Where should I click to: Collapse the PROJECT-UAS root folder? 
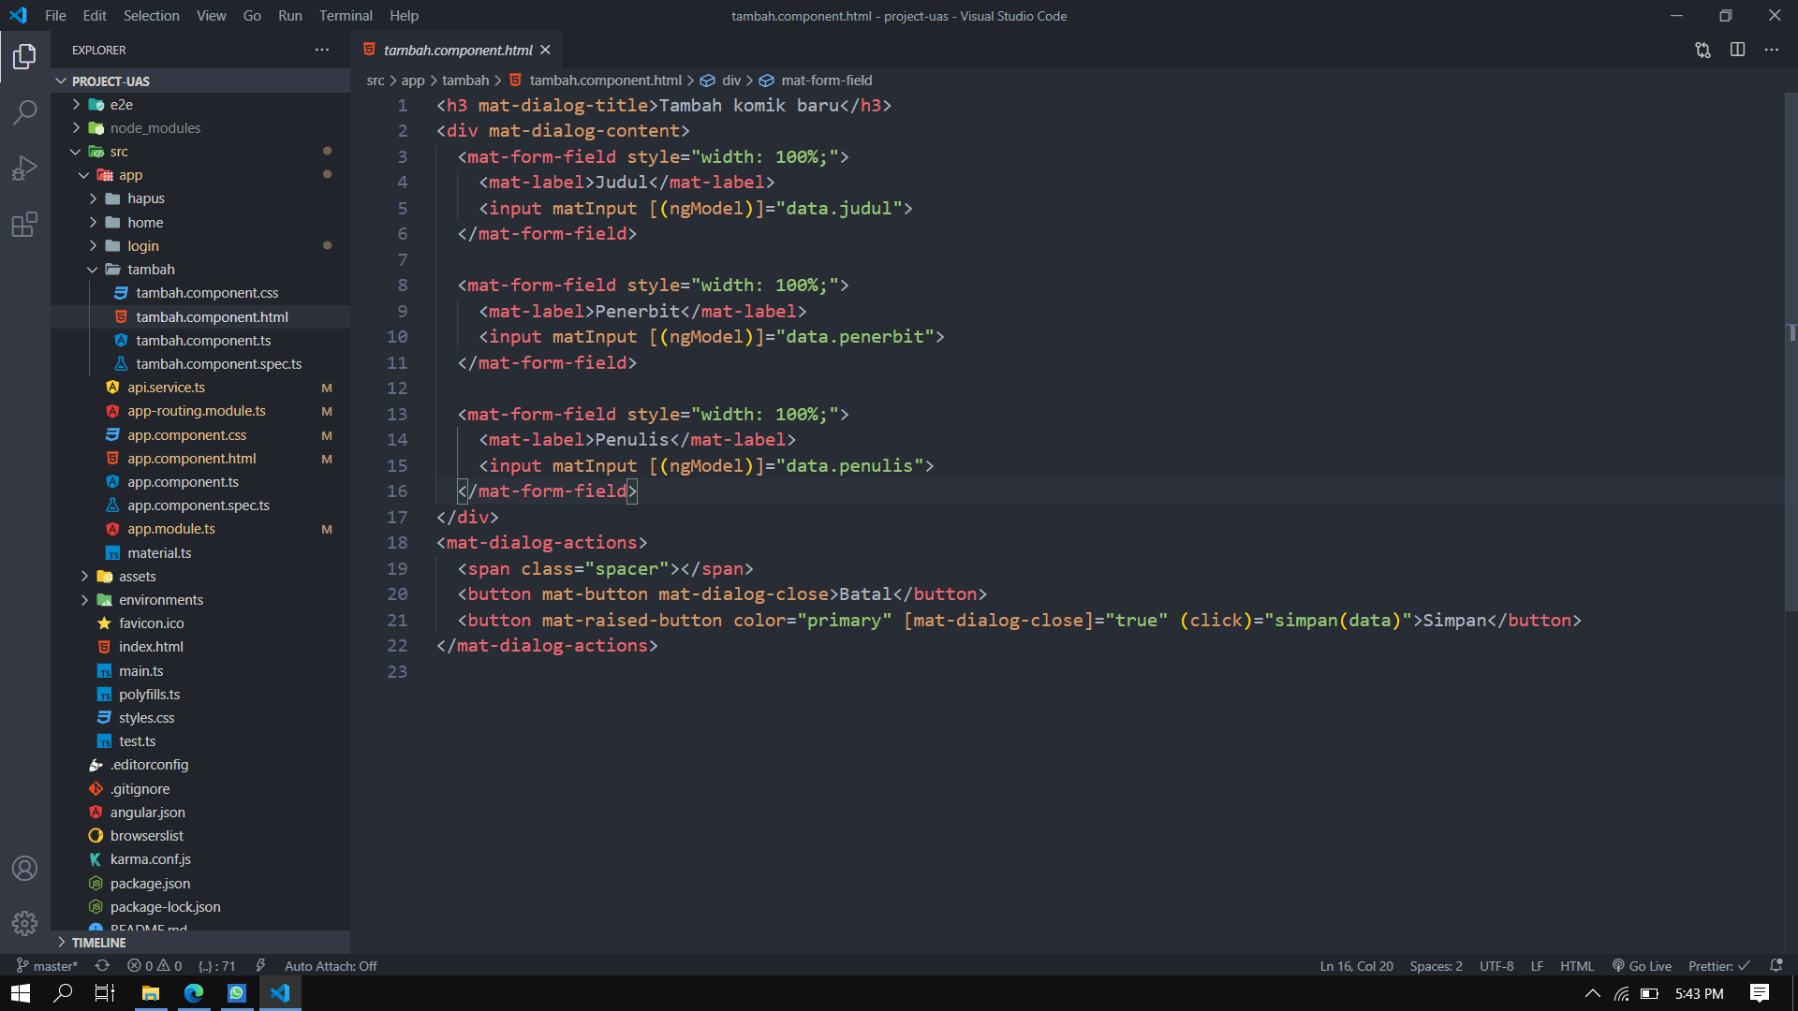(x=200, y=81)
